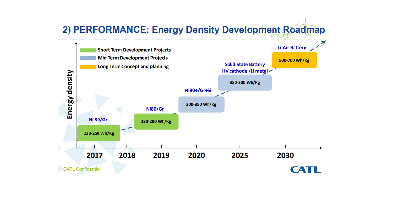Click the orange Long Term legend swatch
The image size is (394, 197).
point(87,67)
